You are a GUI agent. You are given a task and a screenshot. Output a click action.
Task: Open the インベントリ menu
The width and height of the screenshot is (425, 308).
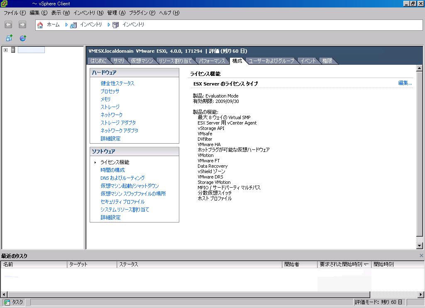click(88, 13)
